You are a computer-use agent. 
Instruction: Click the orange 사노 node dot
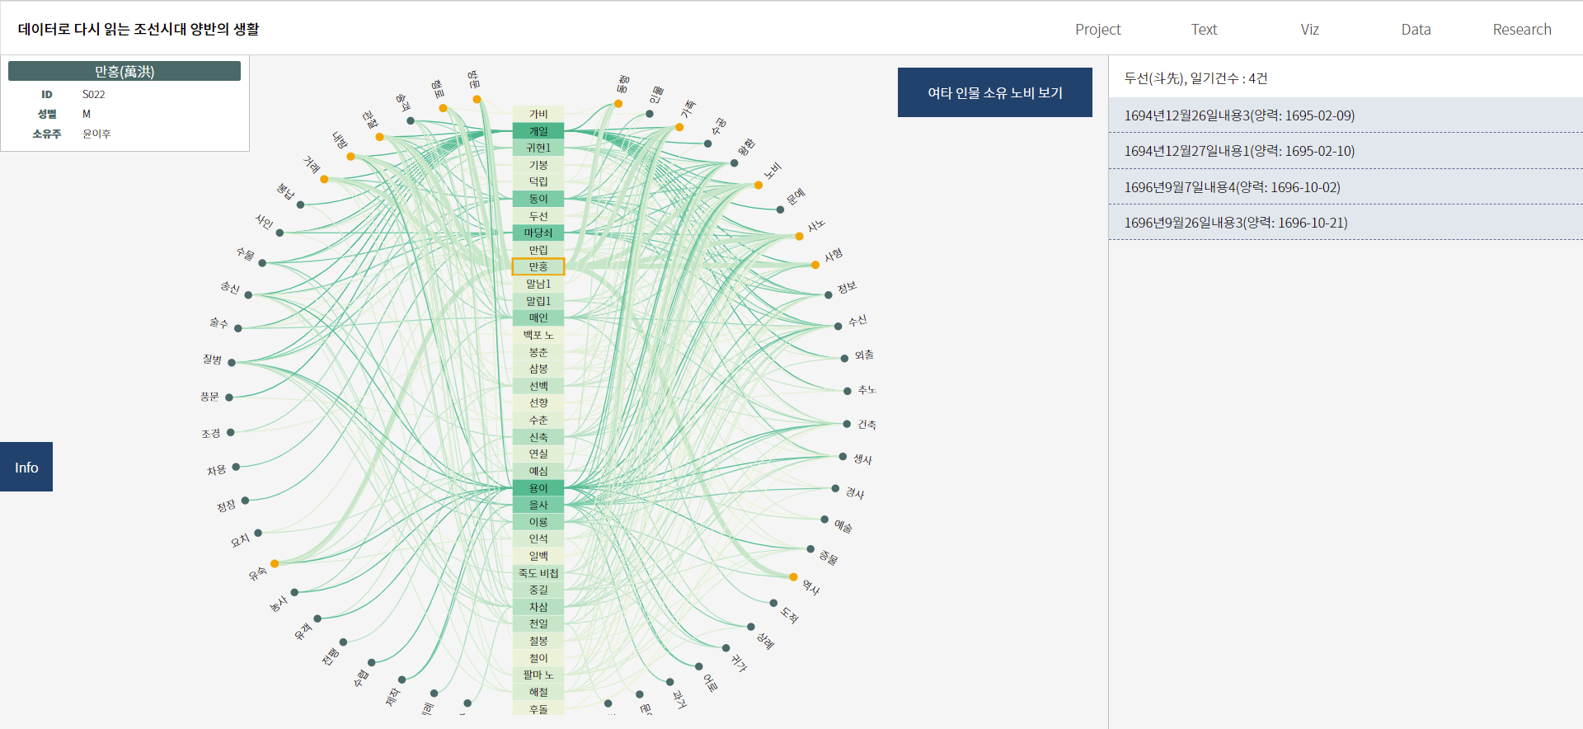(x=799, y=237)
